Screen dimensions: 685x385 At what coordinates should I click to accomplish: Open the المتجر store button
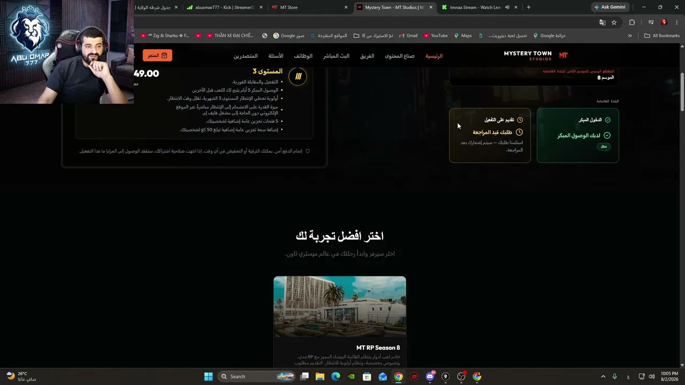pyautogui.click(x=157, y=56)
